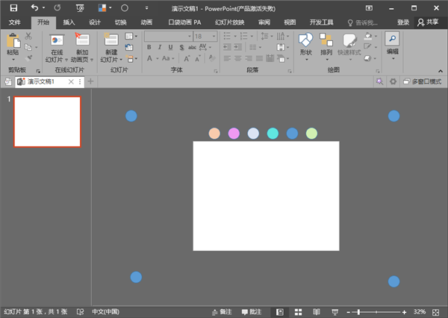Click the Online Slides icon

[x=57, y=40]
